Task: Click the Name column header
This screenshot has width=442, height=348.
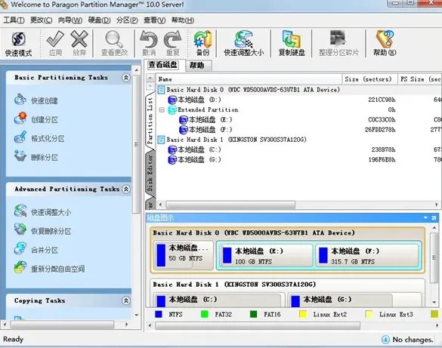Action: (x=249, y=79)
